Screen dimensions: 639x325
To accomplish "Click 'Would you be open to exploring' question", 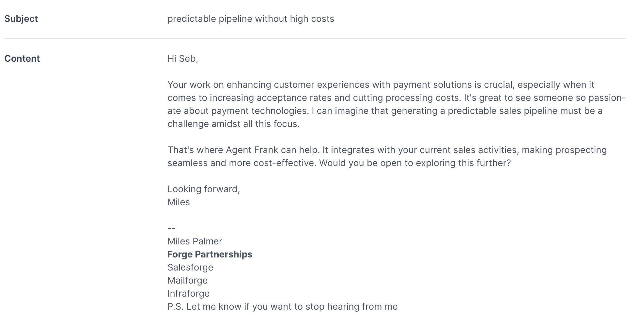I will pyautogui.click(x=415, y=163).
